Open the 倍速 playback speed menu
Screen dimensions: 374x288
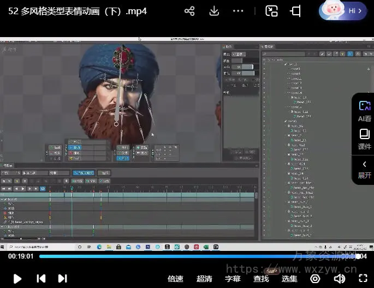[x=175, y=279]
